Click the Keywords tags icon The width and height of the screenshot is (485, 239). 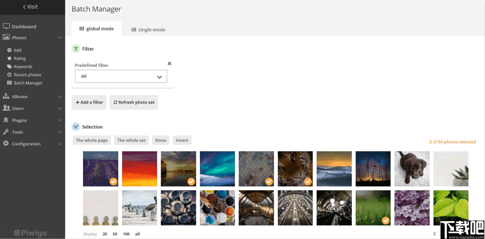click(x=10, y=66)
